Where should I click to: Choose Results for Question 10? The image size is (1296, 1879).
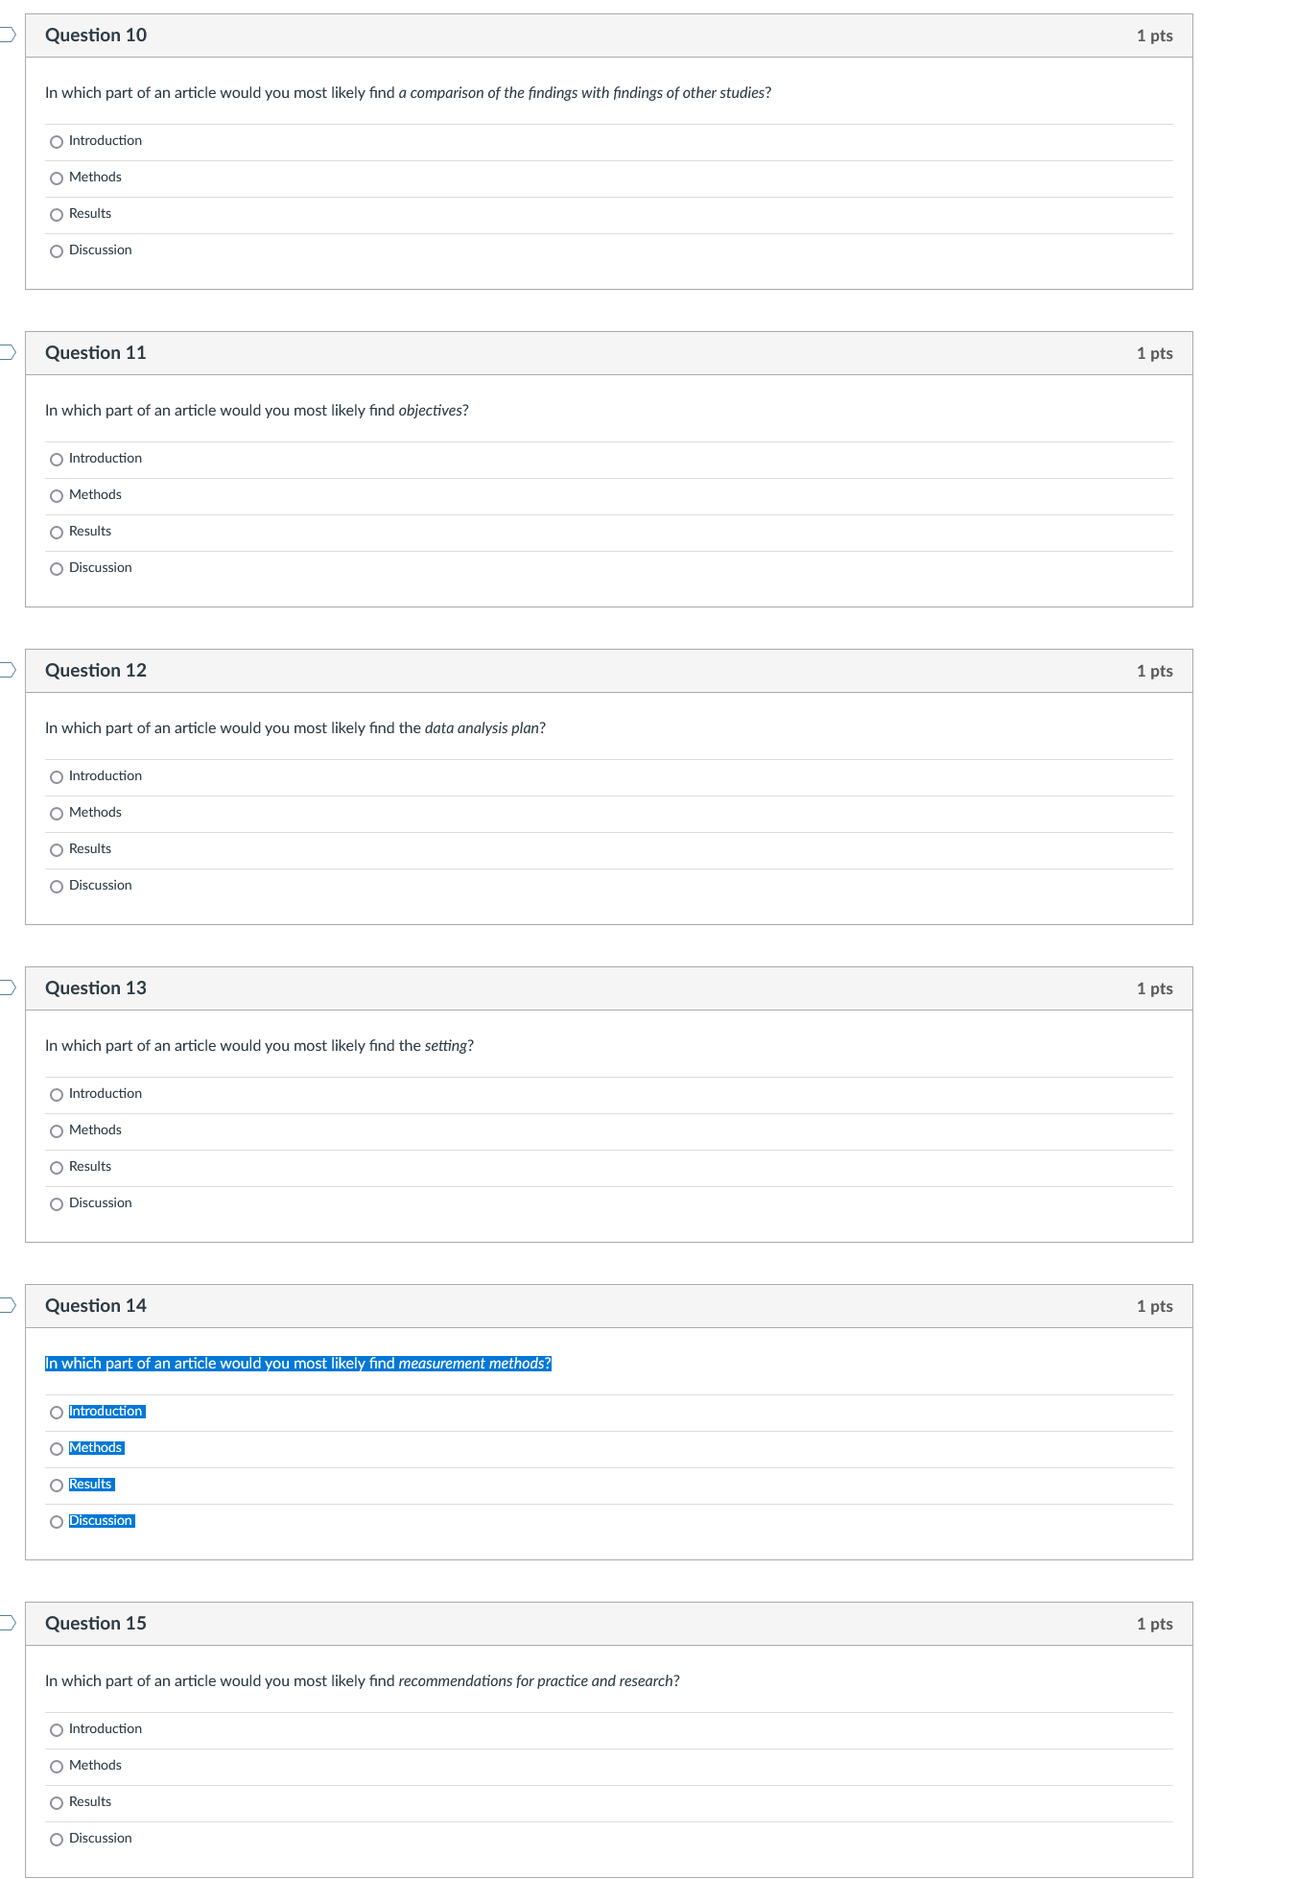point(57,215)
